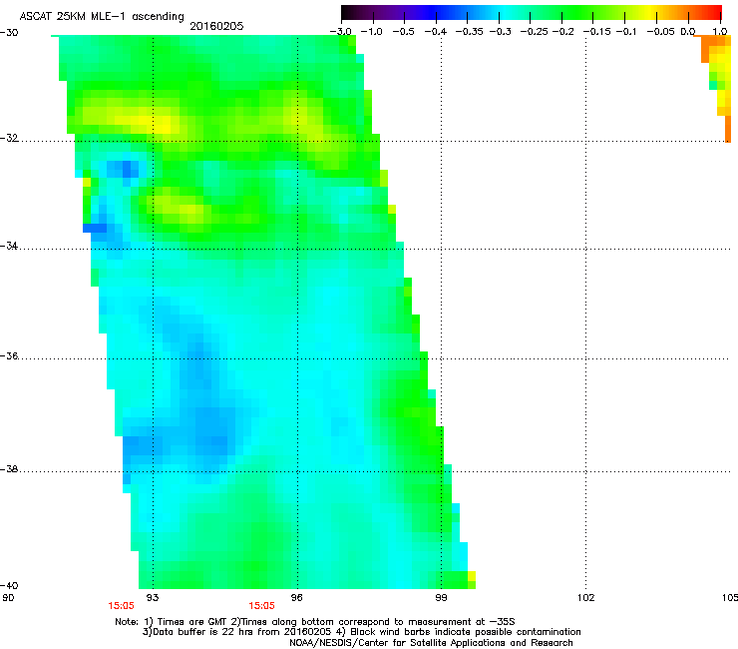Click the date label 20160205
Image resolution: width=738 pixels, height=649 pixels.
(x=216, y=26)
